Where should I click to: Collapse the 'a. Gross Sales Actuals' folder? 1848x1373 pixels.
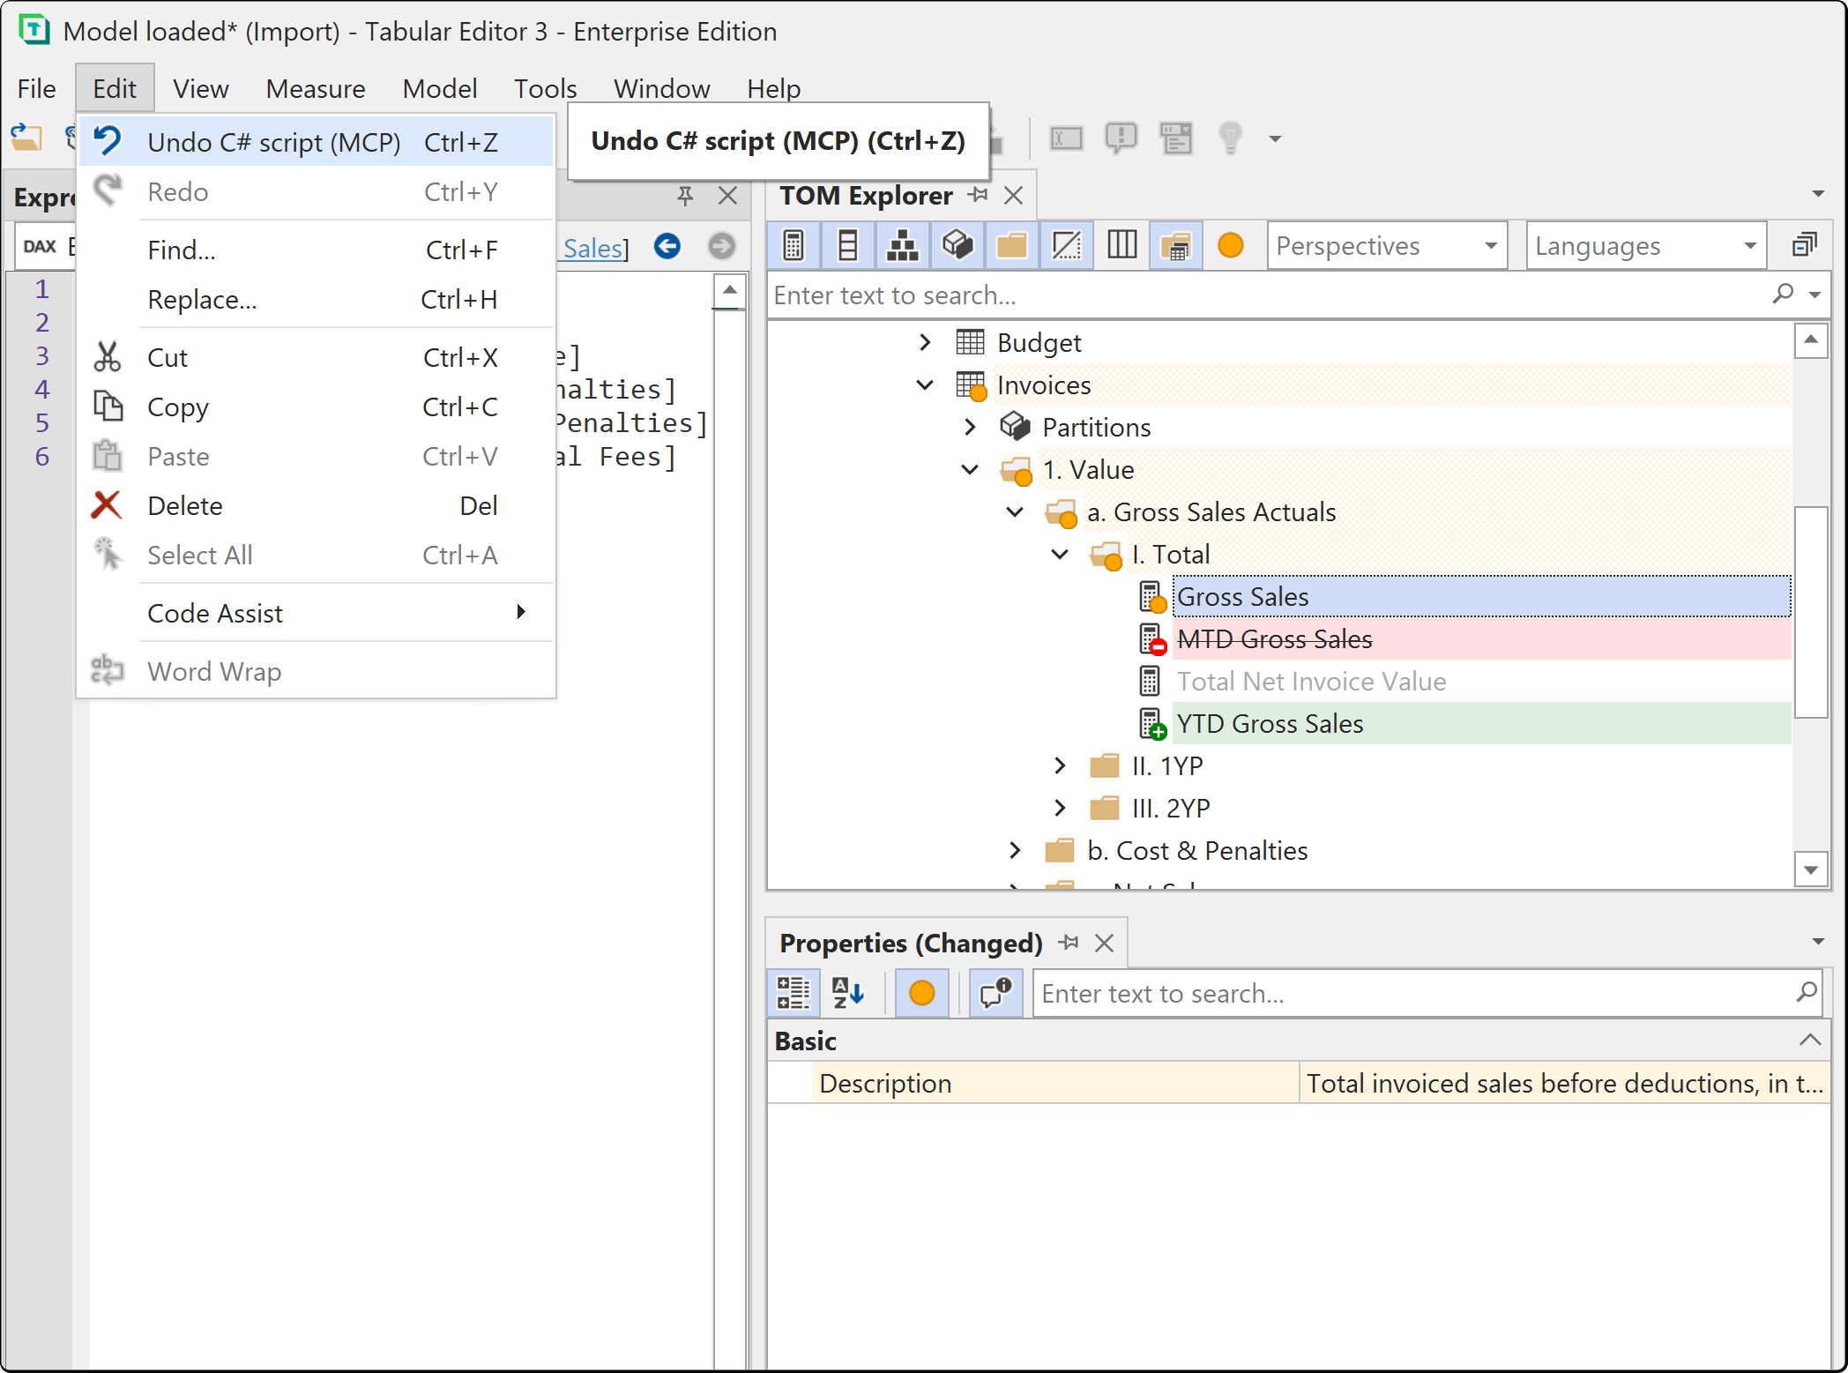(x=1016, y=511)
